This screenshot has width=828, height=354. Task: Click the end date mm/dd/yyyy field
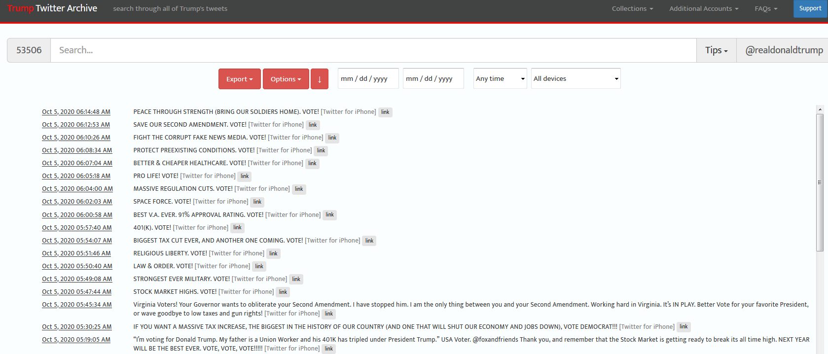click(433, 78)
